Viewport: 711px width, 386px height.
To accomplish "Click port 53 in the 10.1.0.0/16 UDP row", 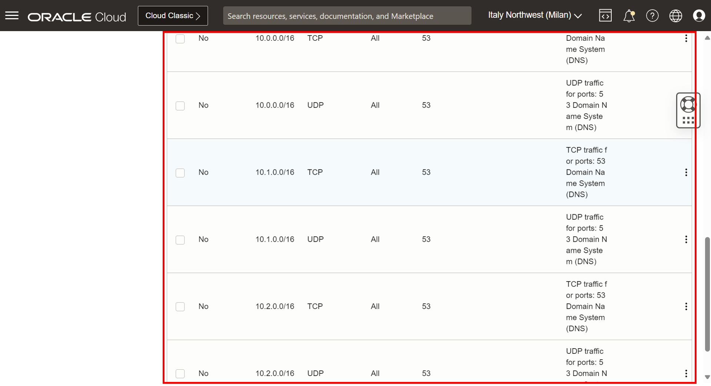I will pyautogui.click(x=426, y=239).
